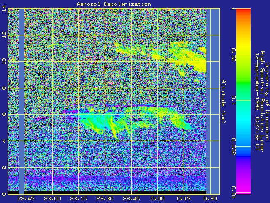Click the altitude label 10
The height and width of the screenshot is (203, 270).
point(4,61)
